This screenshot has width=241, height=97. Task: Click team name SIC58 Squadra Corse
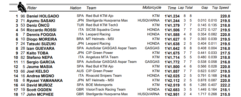103,30
